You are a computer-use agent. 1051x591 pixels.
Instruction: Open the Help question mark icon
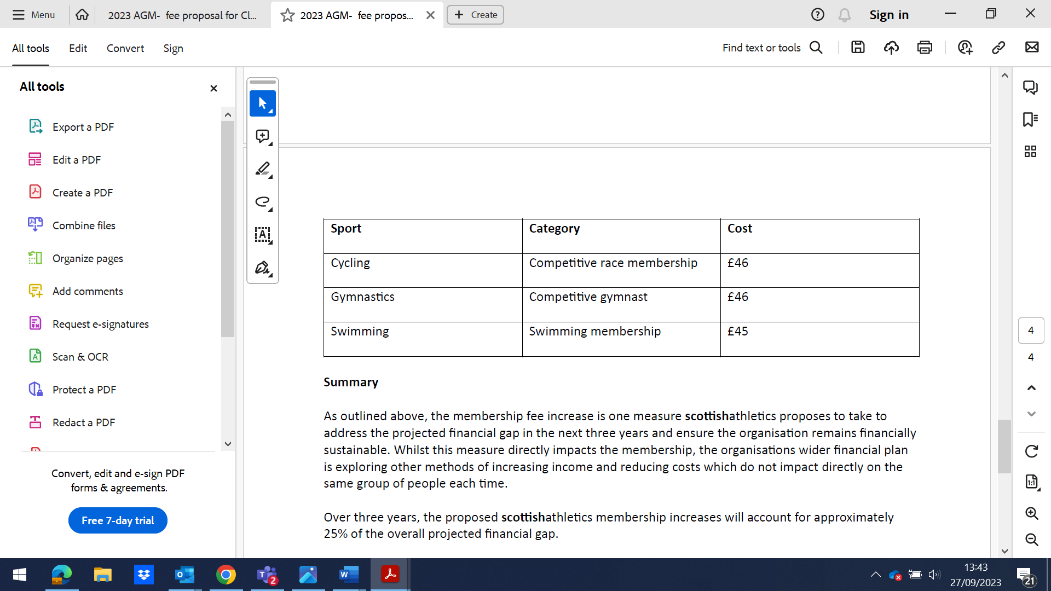817,15
